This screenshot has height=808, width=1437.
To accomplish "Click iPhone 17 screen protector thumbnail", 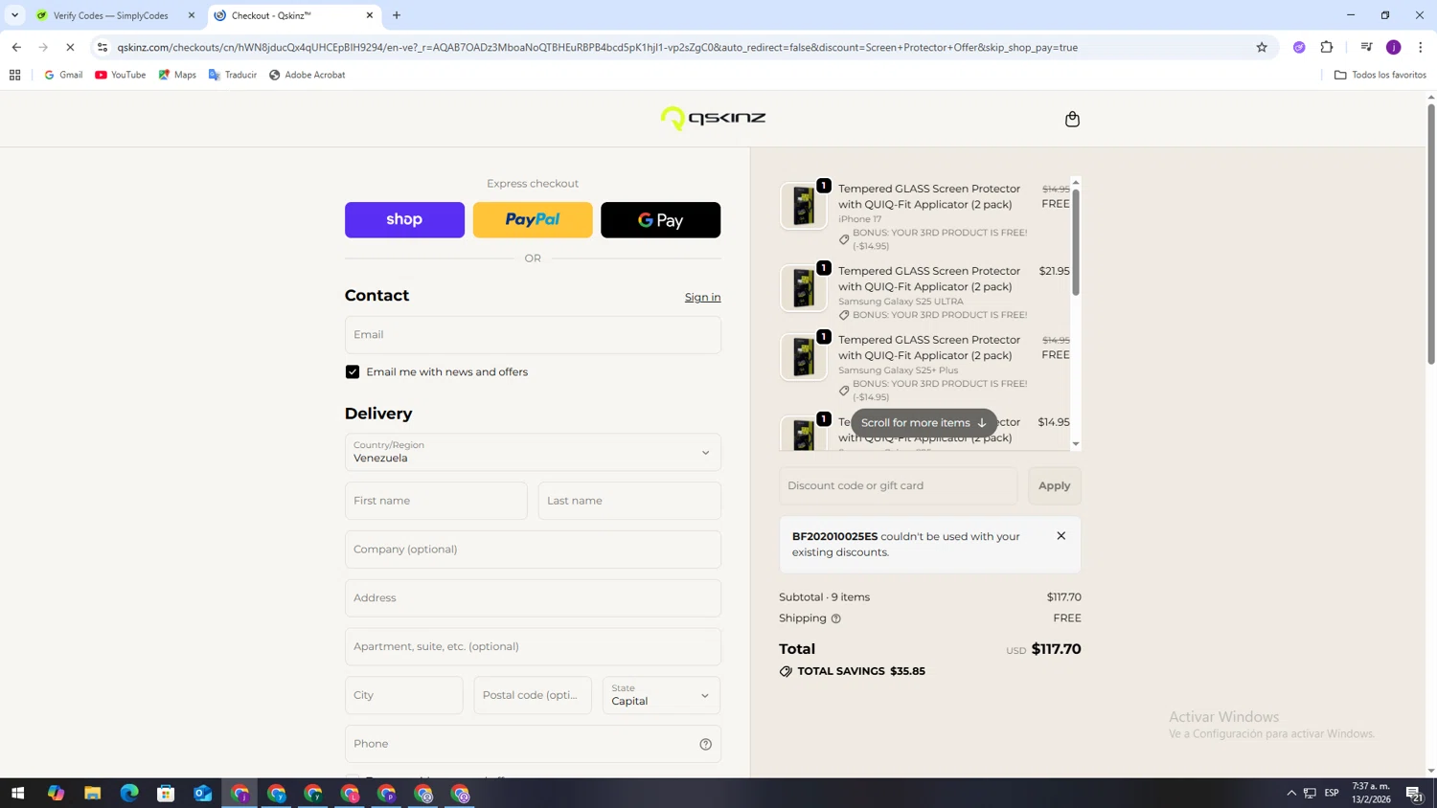I will click(803, 206).
